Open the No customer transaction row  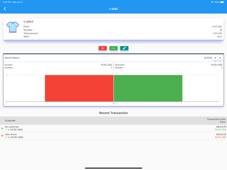click(x=113, y=128)
